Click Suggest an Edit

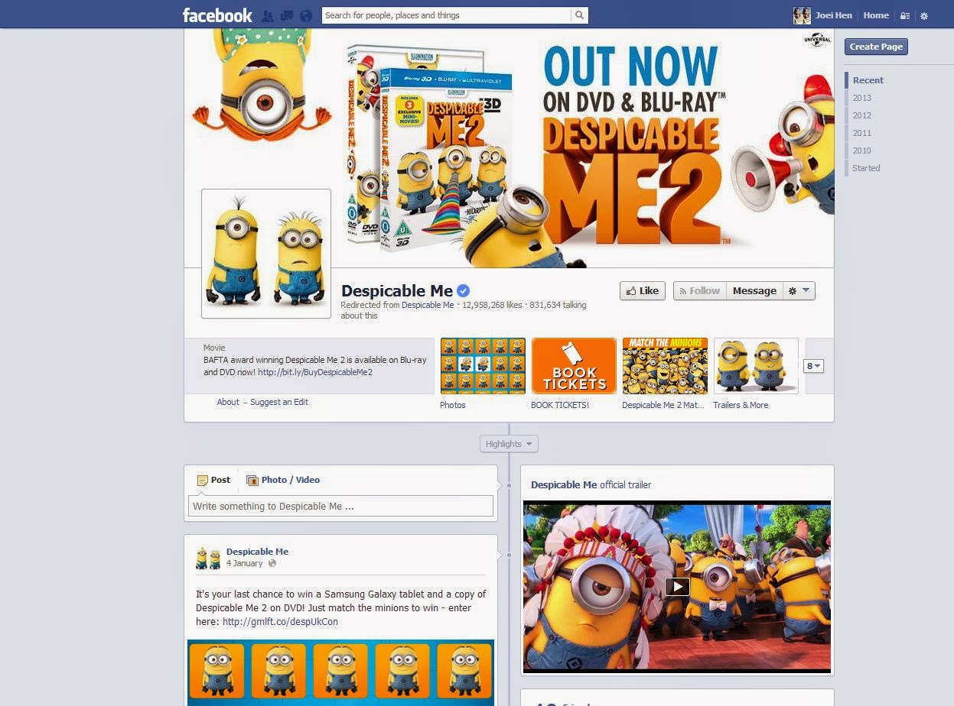click(279, 402)
